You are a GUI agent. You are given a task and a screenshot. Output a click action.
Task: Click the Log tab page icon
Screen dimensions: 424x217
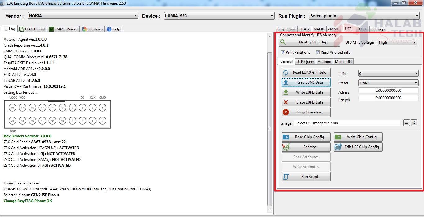(6, 29)
